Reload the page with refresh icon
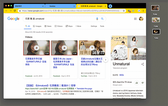The image size is (168, 106). [15, 11]
